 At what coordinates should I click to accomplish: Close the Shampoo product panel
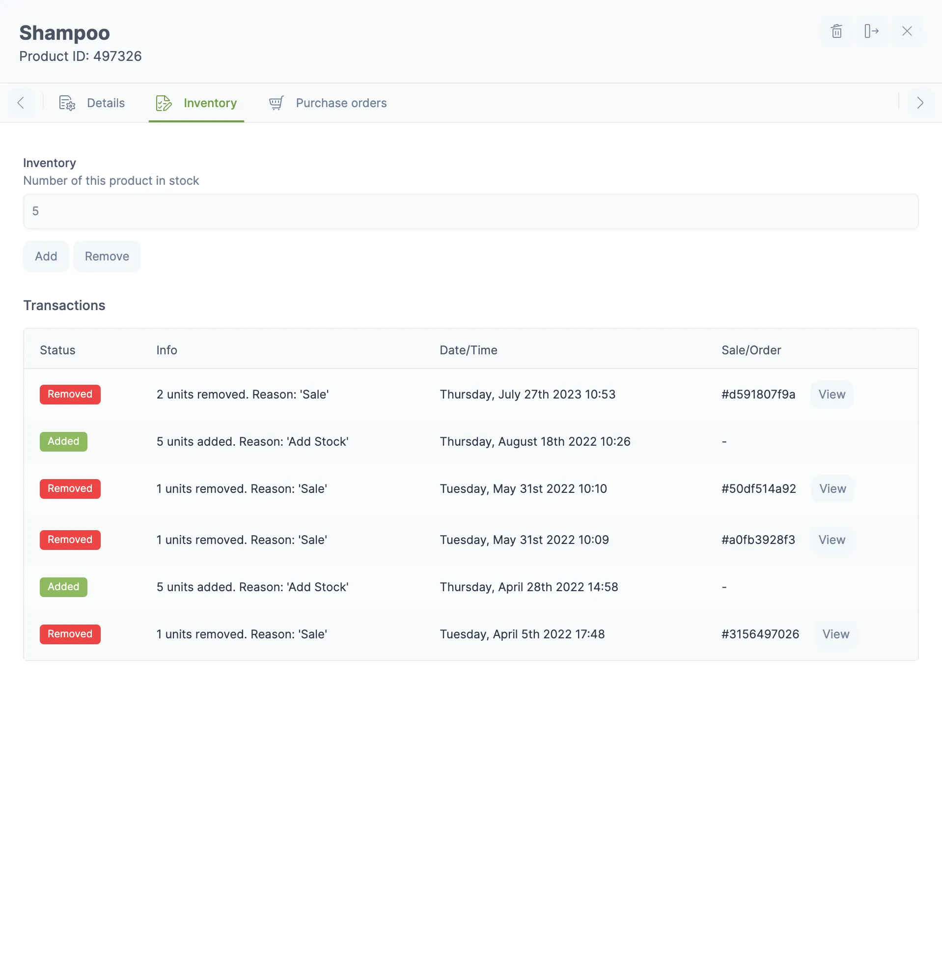click(x=907, y=31)
